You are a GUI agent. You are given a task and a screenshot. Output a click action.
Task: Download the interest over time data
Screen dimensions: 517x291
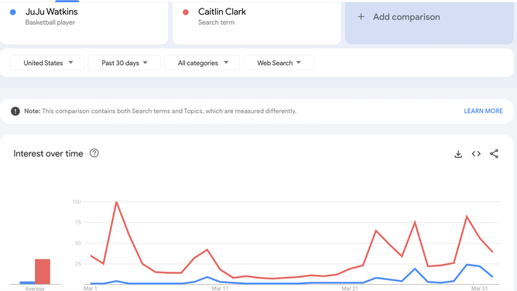click(x=458, y=154)
